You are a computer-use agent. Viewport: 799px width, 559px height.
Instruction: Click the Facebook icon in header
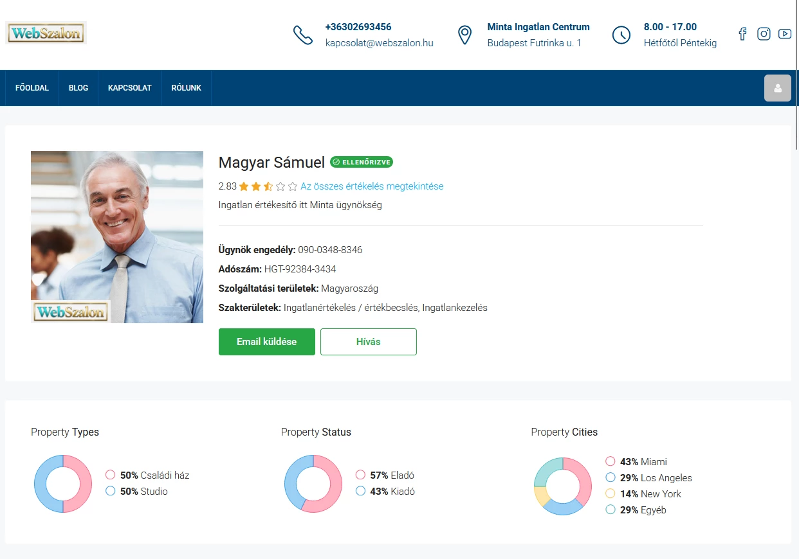742,34
